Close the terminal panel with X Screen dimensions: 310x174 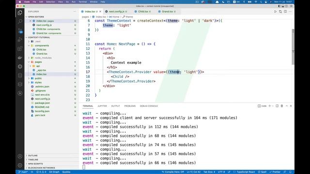[x=291, y=106]
